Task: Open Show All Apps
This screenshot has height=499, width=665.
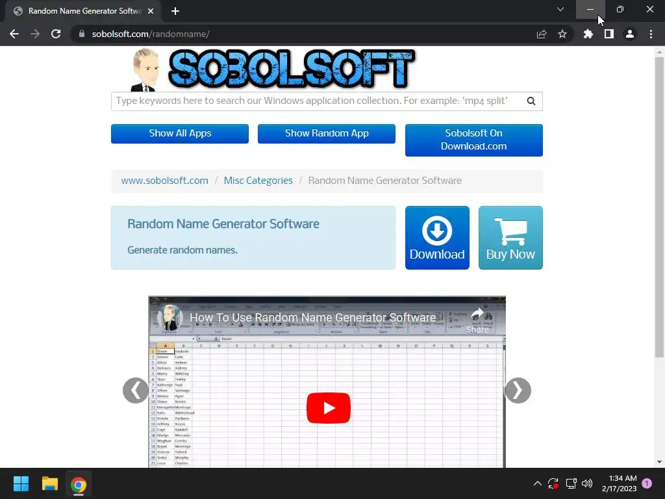Action: pos(180,133)
